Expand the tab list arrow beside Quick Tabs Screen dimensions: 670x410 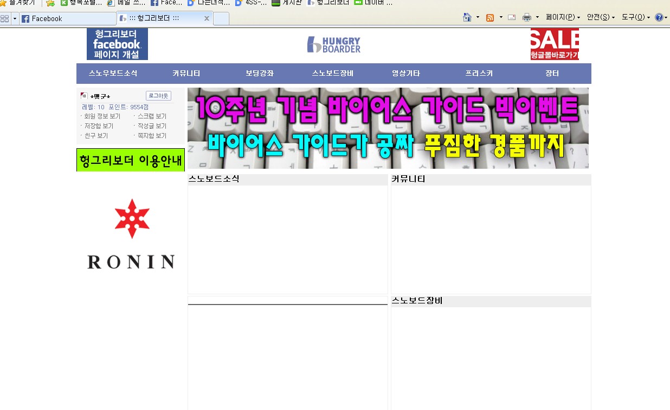click(15, 18)
